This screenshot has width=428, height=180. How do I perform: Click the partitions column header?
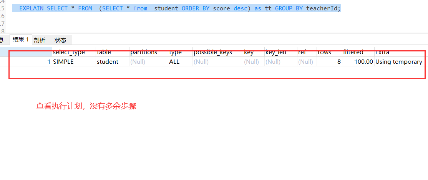click(148, 52)
